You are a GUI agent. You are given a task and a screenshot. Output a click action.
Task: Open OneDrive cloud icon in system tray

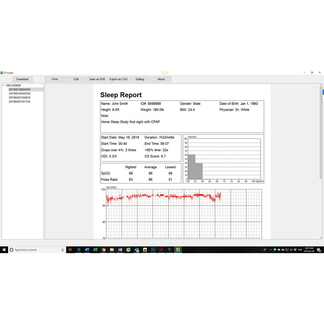[279, 250]
